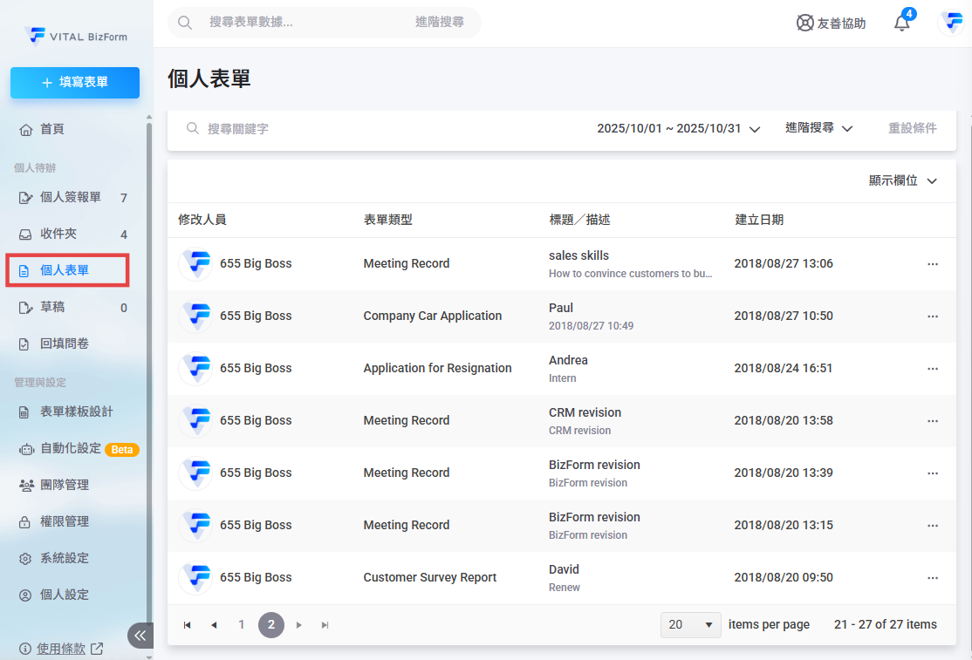The image size is (972, 660).
Task: Click the 友善協助 help icon
Action: click(805, 24)
